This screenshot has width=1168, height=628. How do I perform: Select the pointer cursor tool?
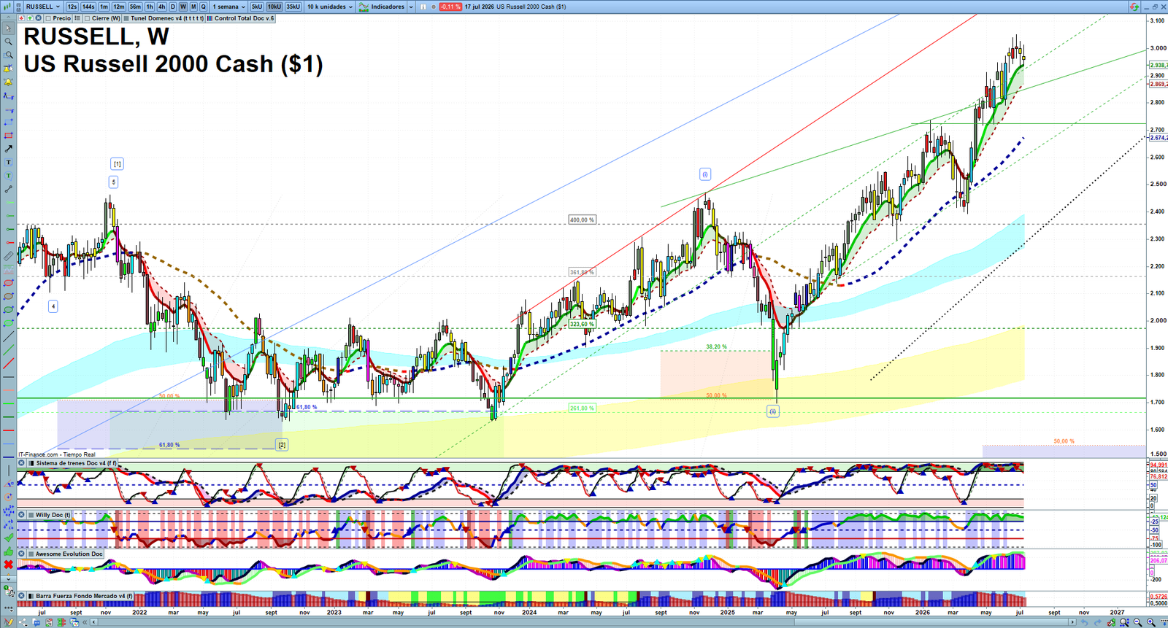pos(8,28)
